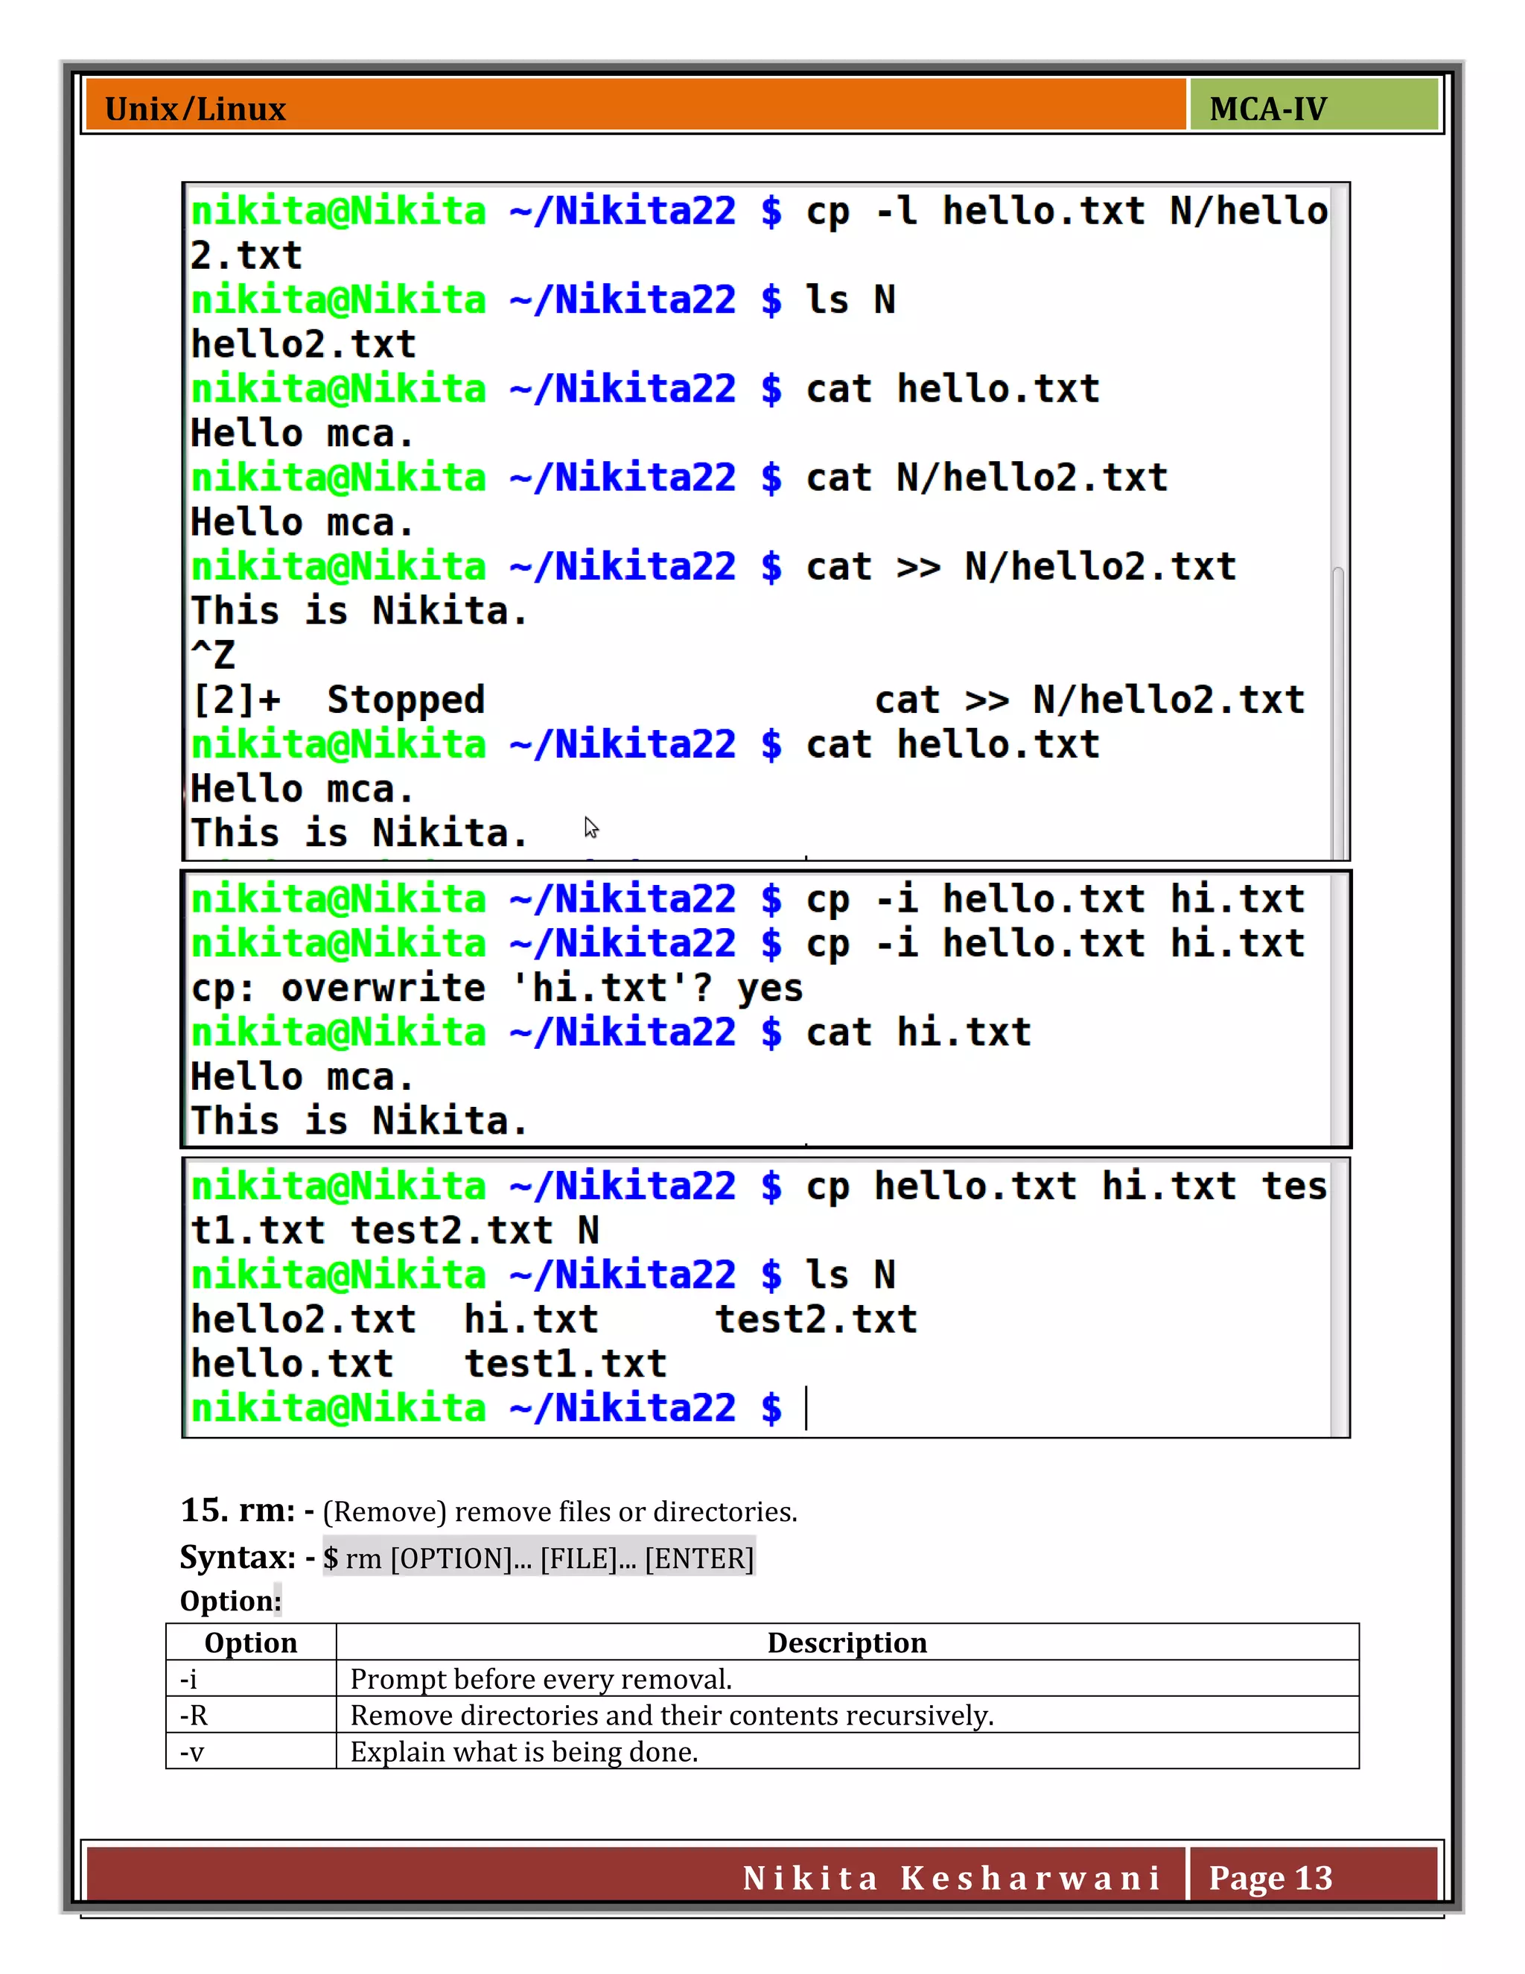This screenshot has width=1525, height=1974.
Task: Click the "^Z" terminal line
Action: coord(213,654)
